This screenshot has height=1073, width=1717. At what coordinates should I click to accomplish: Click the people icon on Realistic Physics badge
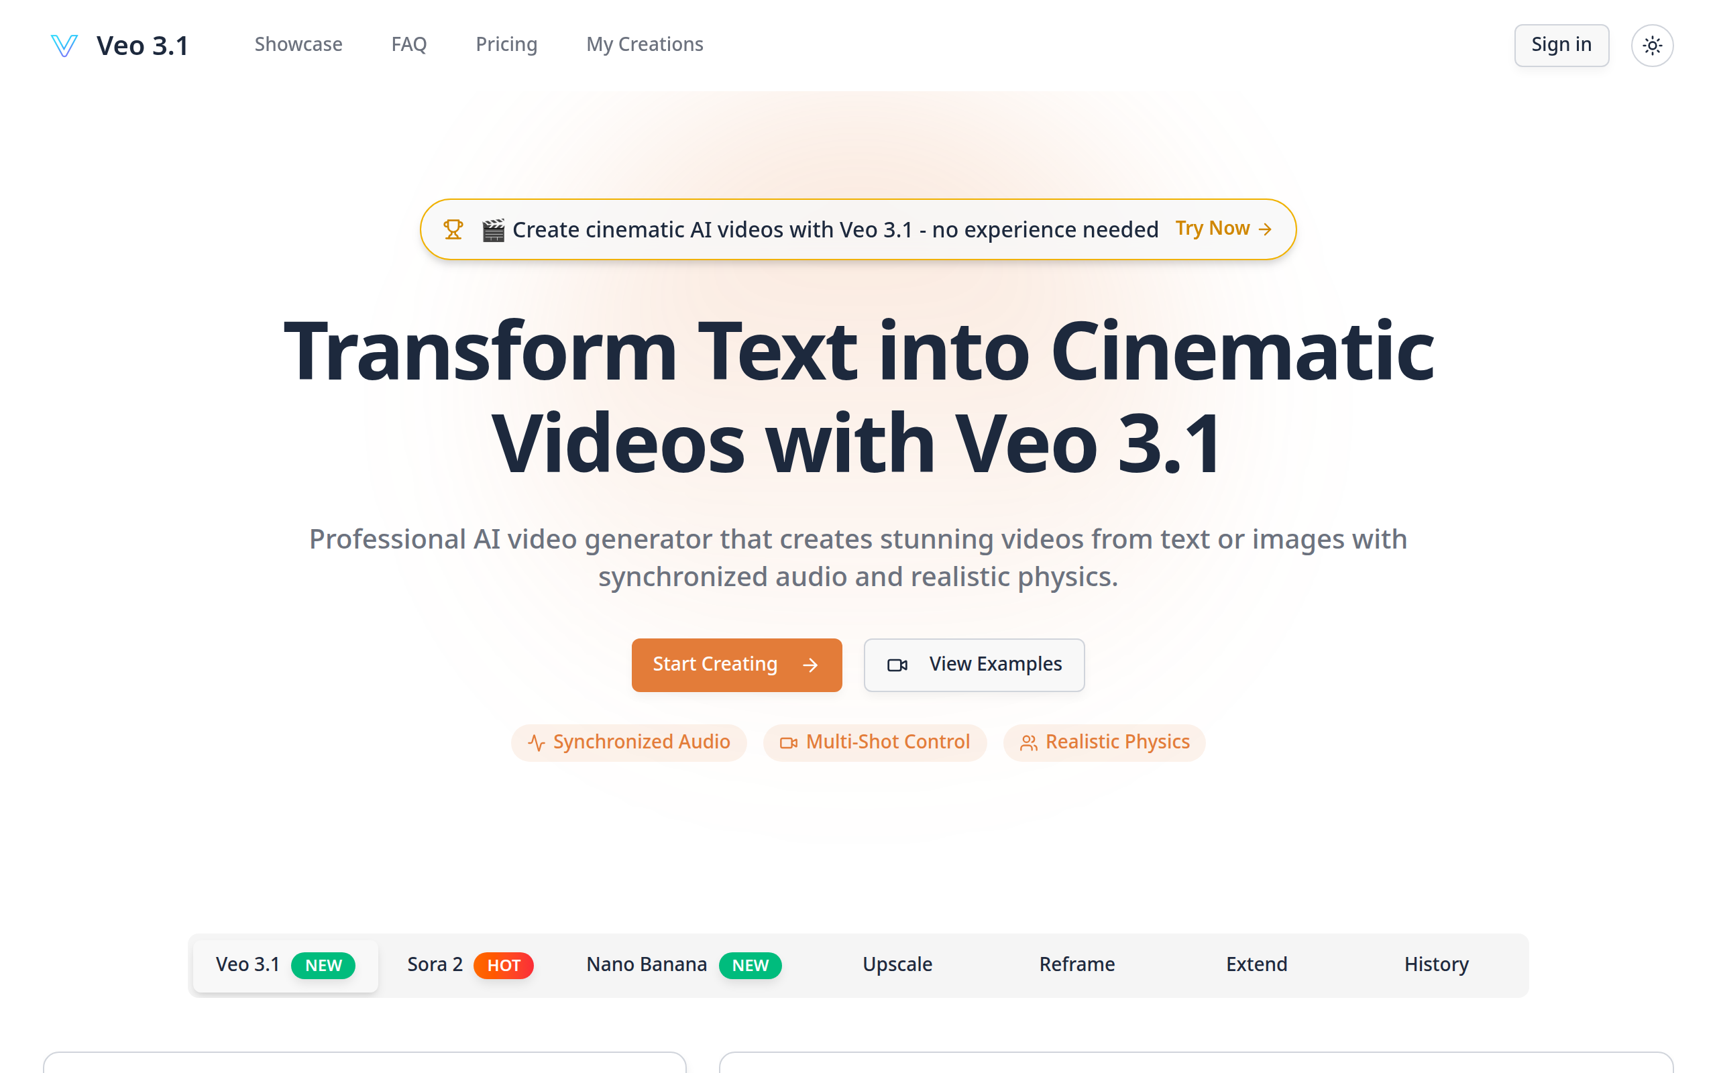pos(1028,742)
